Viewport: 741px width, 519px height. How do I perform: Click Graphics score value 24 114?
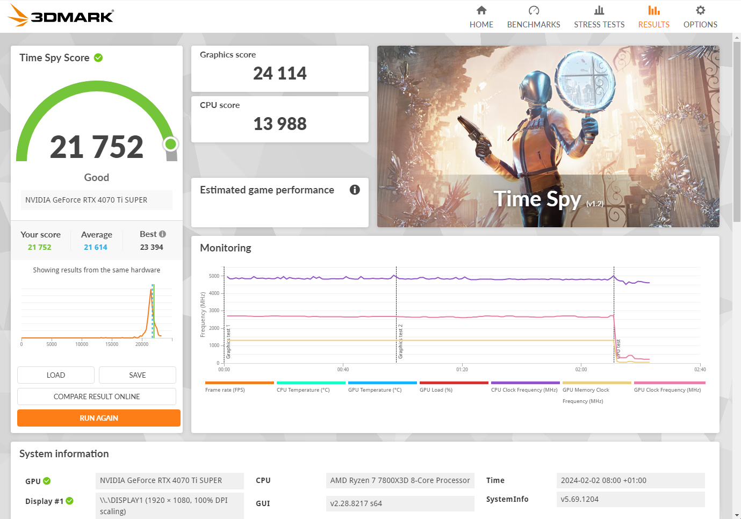280,73
